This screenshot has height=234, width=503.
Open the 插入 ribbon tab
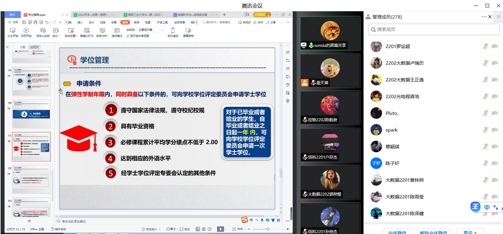[x=80, y=22]
